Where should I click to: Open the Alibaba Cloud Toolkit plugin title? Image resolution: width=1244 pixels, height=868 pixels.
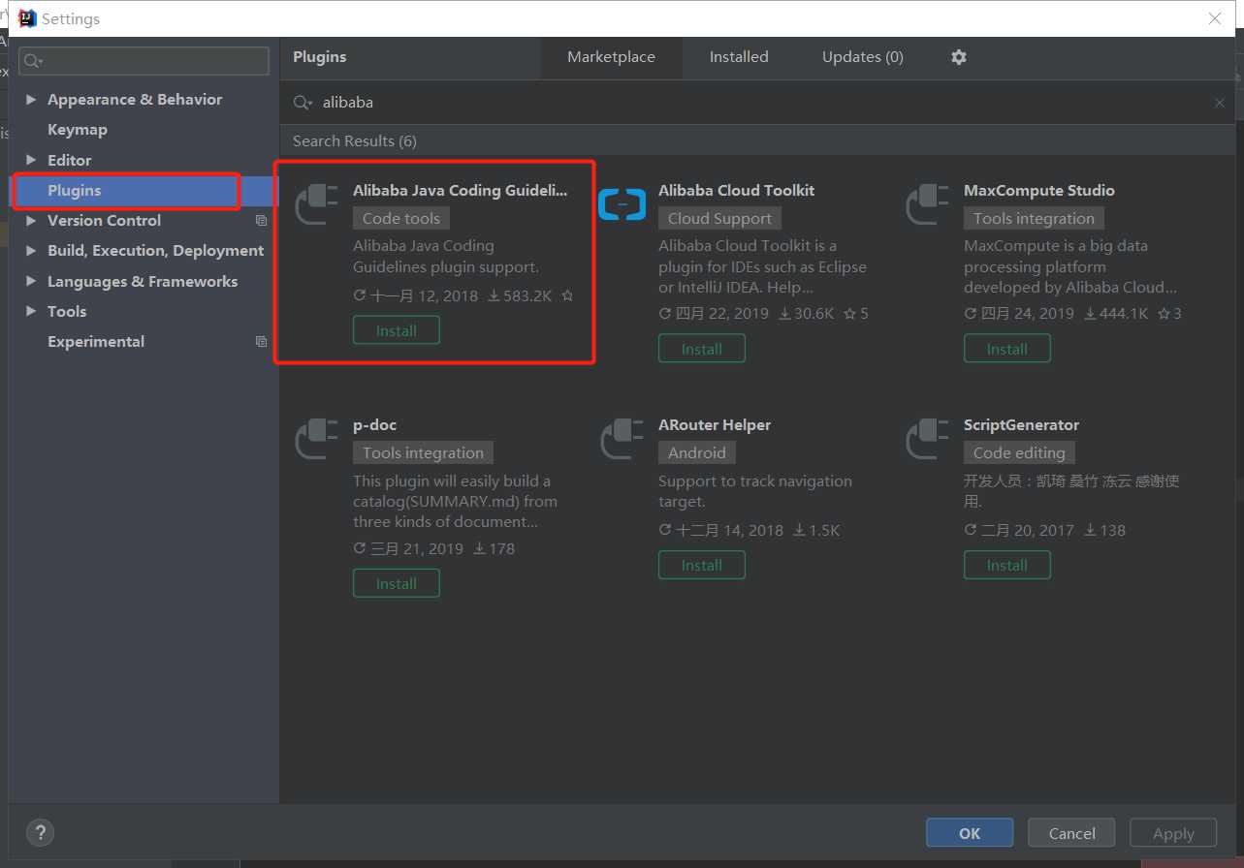click(736, 191)
